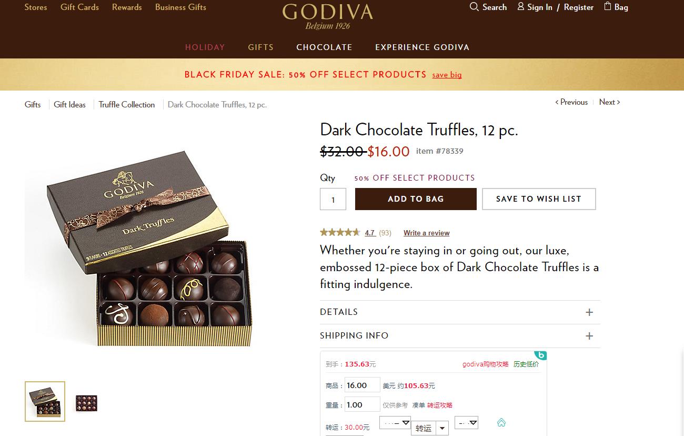
Task: Select the second chocolate tray thumbnail
Action: (x=86, y=403)
